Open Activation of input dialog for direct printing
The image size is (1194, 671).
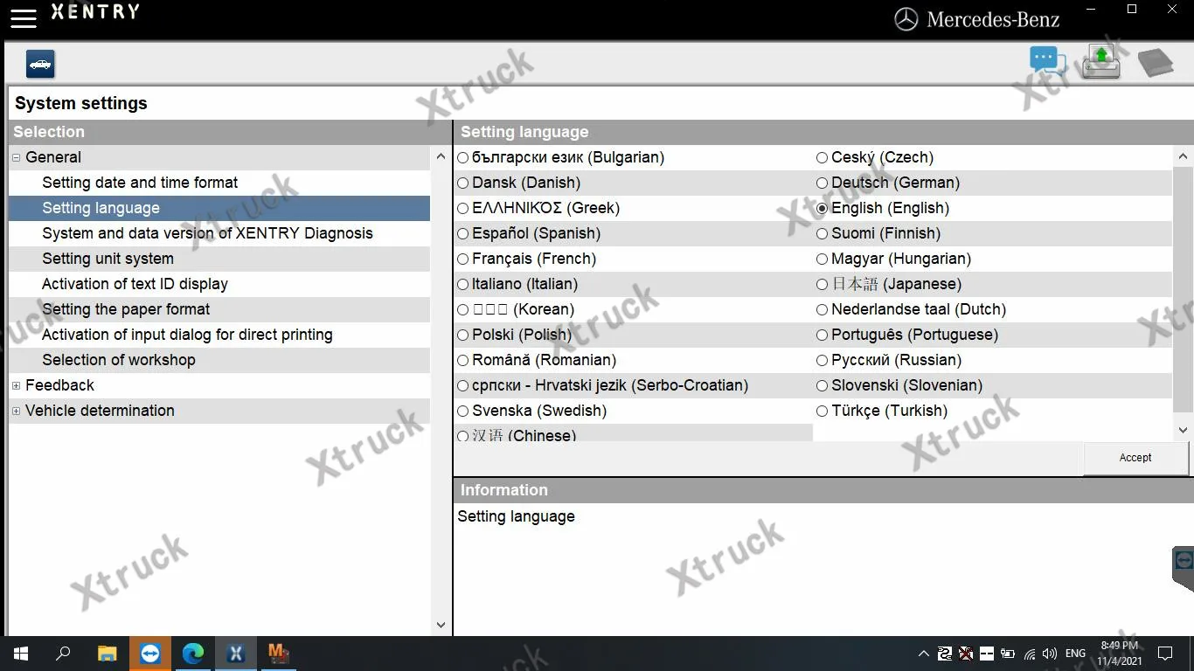[219, 335]
